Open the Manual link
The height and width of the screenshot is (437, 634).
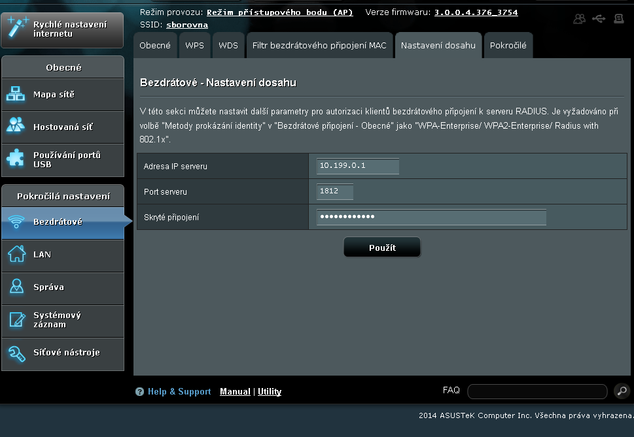pyautogui.click(x=235, y=392)
